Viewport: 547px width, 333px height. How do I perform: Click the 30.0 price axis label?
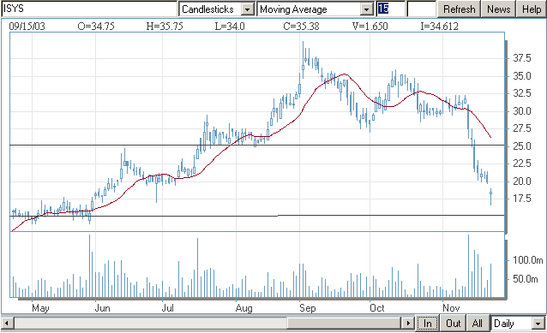522,111
